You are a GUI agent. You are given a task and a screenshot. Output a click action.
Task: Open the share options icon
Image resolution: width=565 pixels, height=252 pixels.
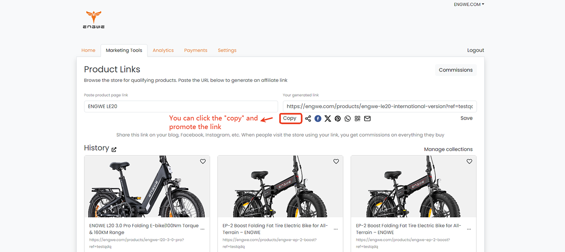308,119
